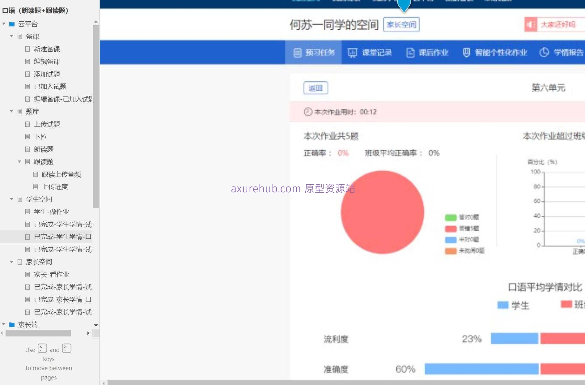Viewport: 585px width, 385px height.
Task: Click the red speaker icon near 大家还好吗
Action: [531, 24]
